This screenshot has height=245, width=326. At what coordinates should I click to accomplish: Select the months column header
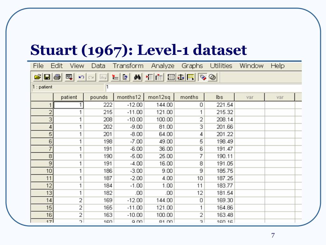pyautogui.click(x=189, y=97)
